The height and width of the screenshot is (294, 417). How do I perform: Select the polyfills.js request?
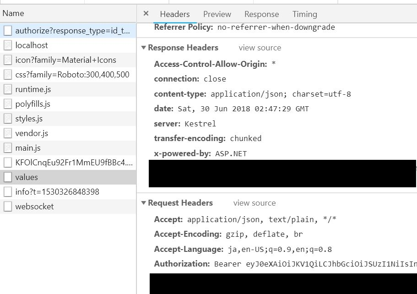(x=68, y=104)
